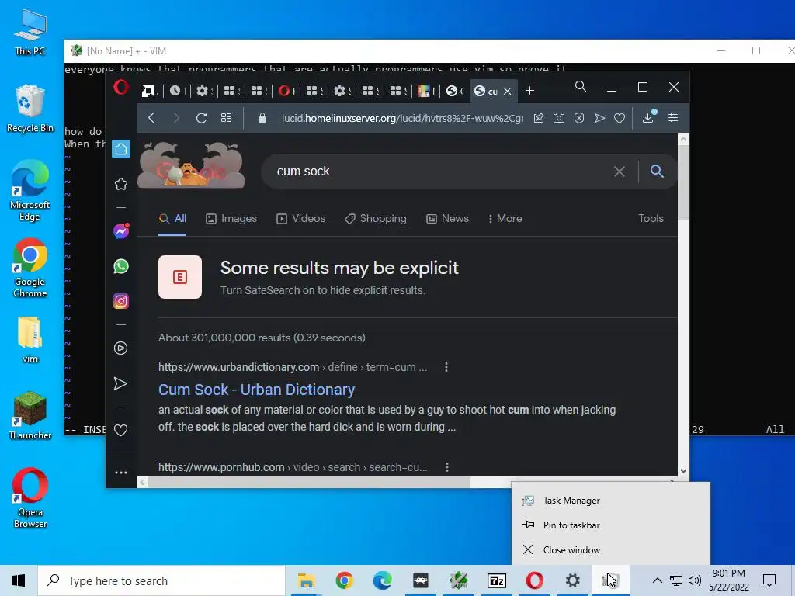Screen dimensions: 795x596
Task: Open the search tabs magnifier in Opera
Action: tap(581, 87)
